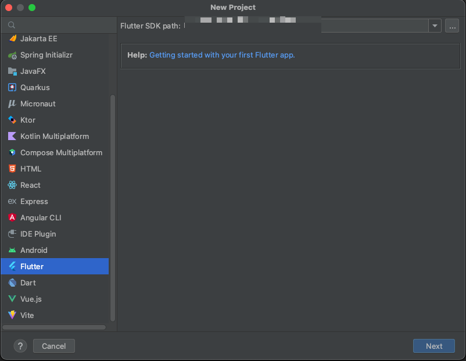Select IDE Plugin project type
This screenshot has height=361, width=466.
pyautogui.click(x=55, y=234)
